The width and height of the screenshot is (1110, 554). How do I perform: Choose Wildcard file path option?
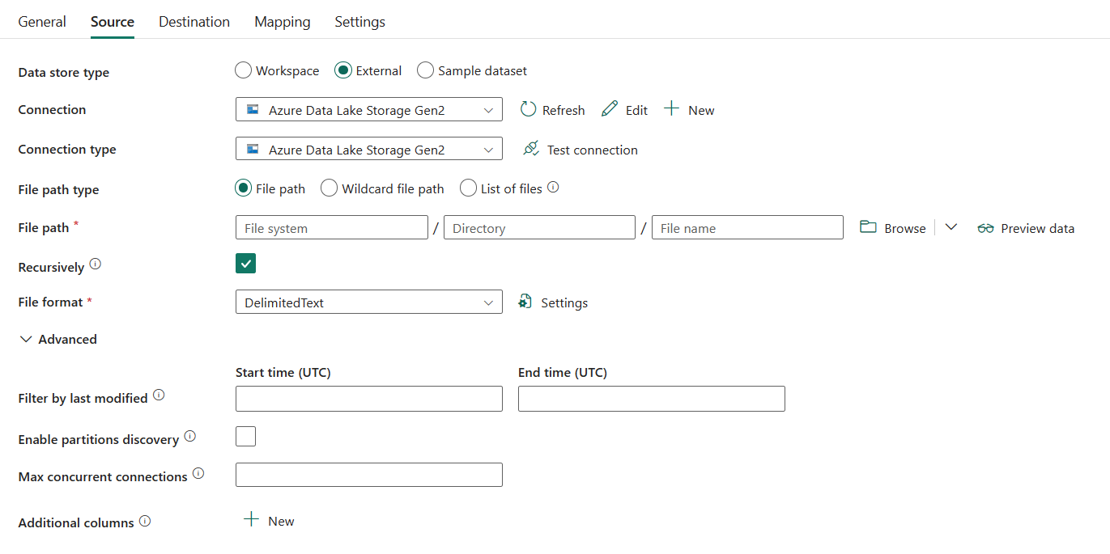pos(330,188)
